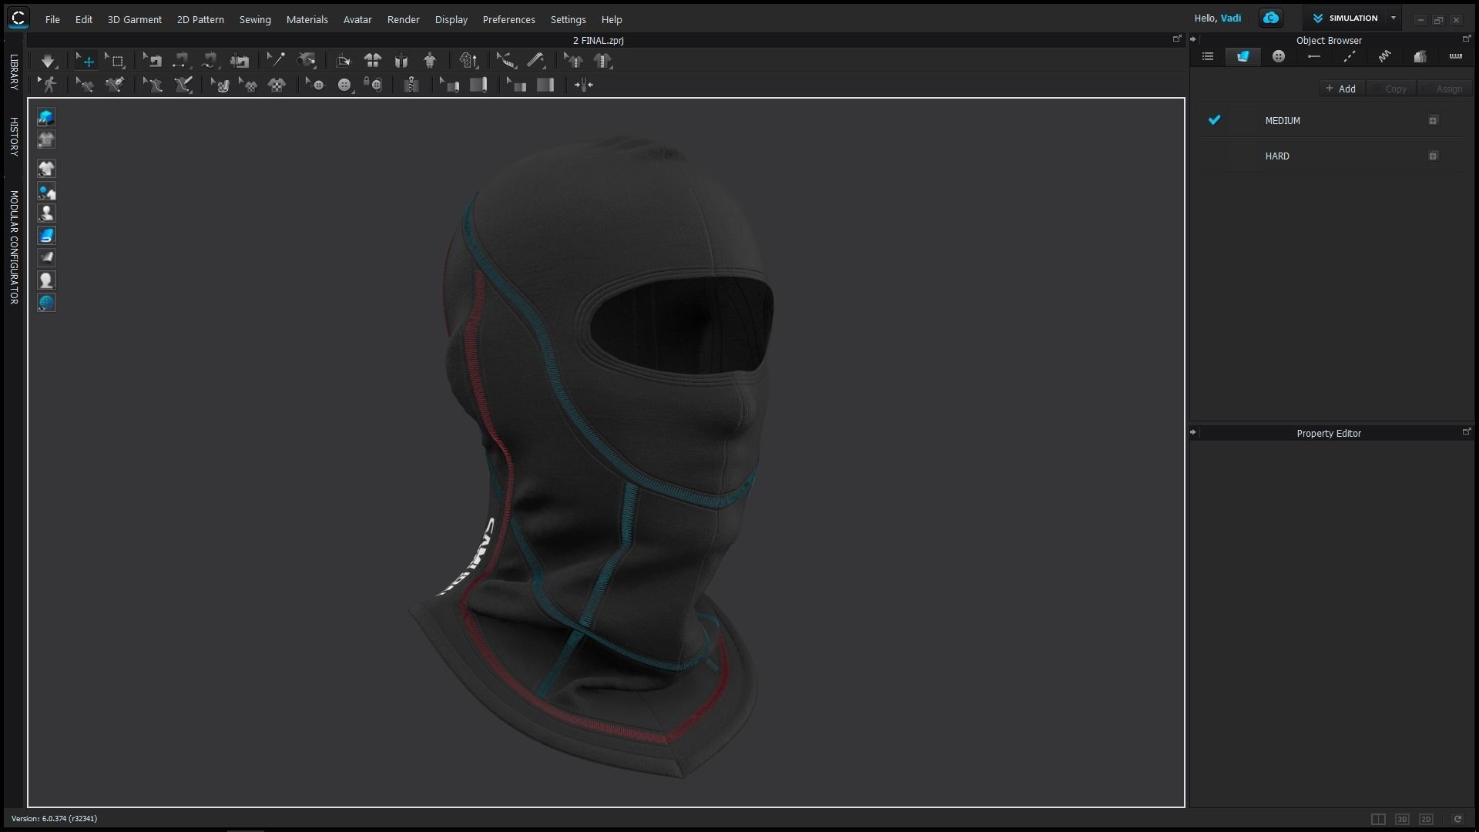Toggle the checkmark on the MEDIUM fabric

pos(1216,120)
